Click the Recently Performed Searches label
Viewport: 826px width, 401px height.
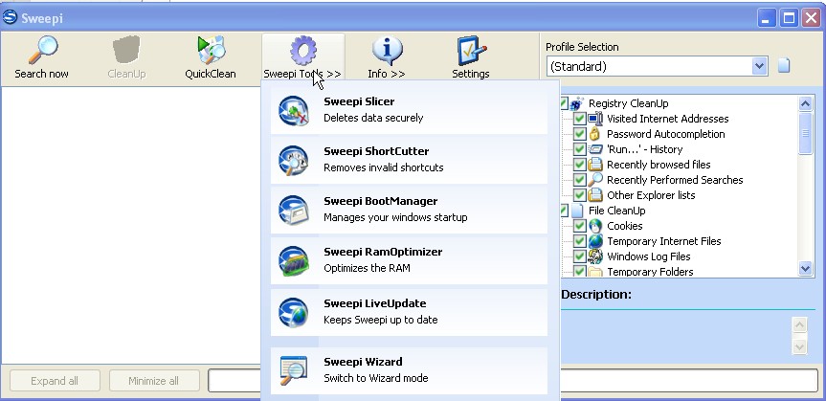[675, 180]
